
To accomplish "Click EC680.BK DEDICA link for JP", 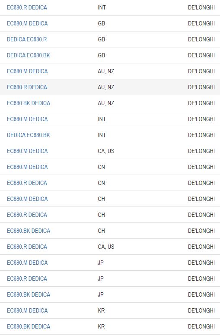I will [29, 294].
